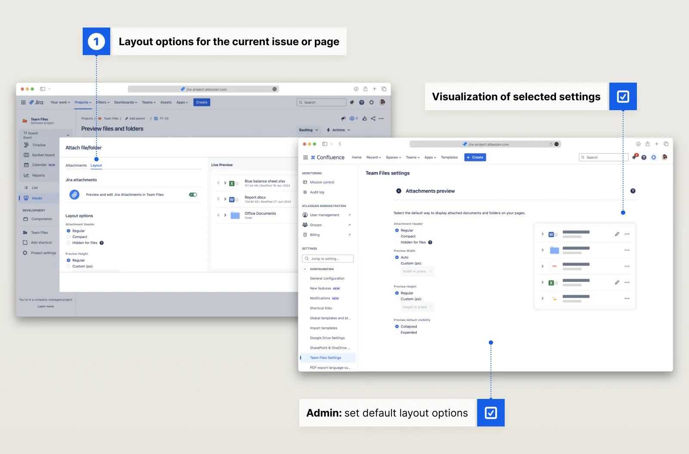
Task: Open more options on folder preview row
Action: click(x=627, y=250)
